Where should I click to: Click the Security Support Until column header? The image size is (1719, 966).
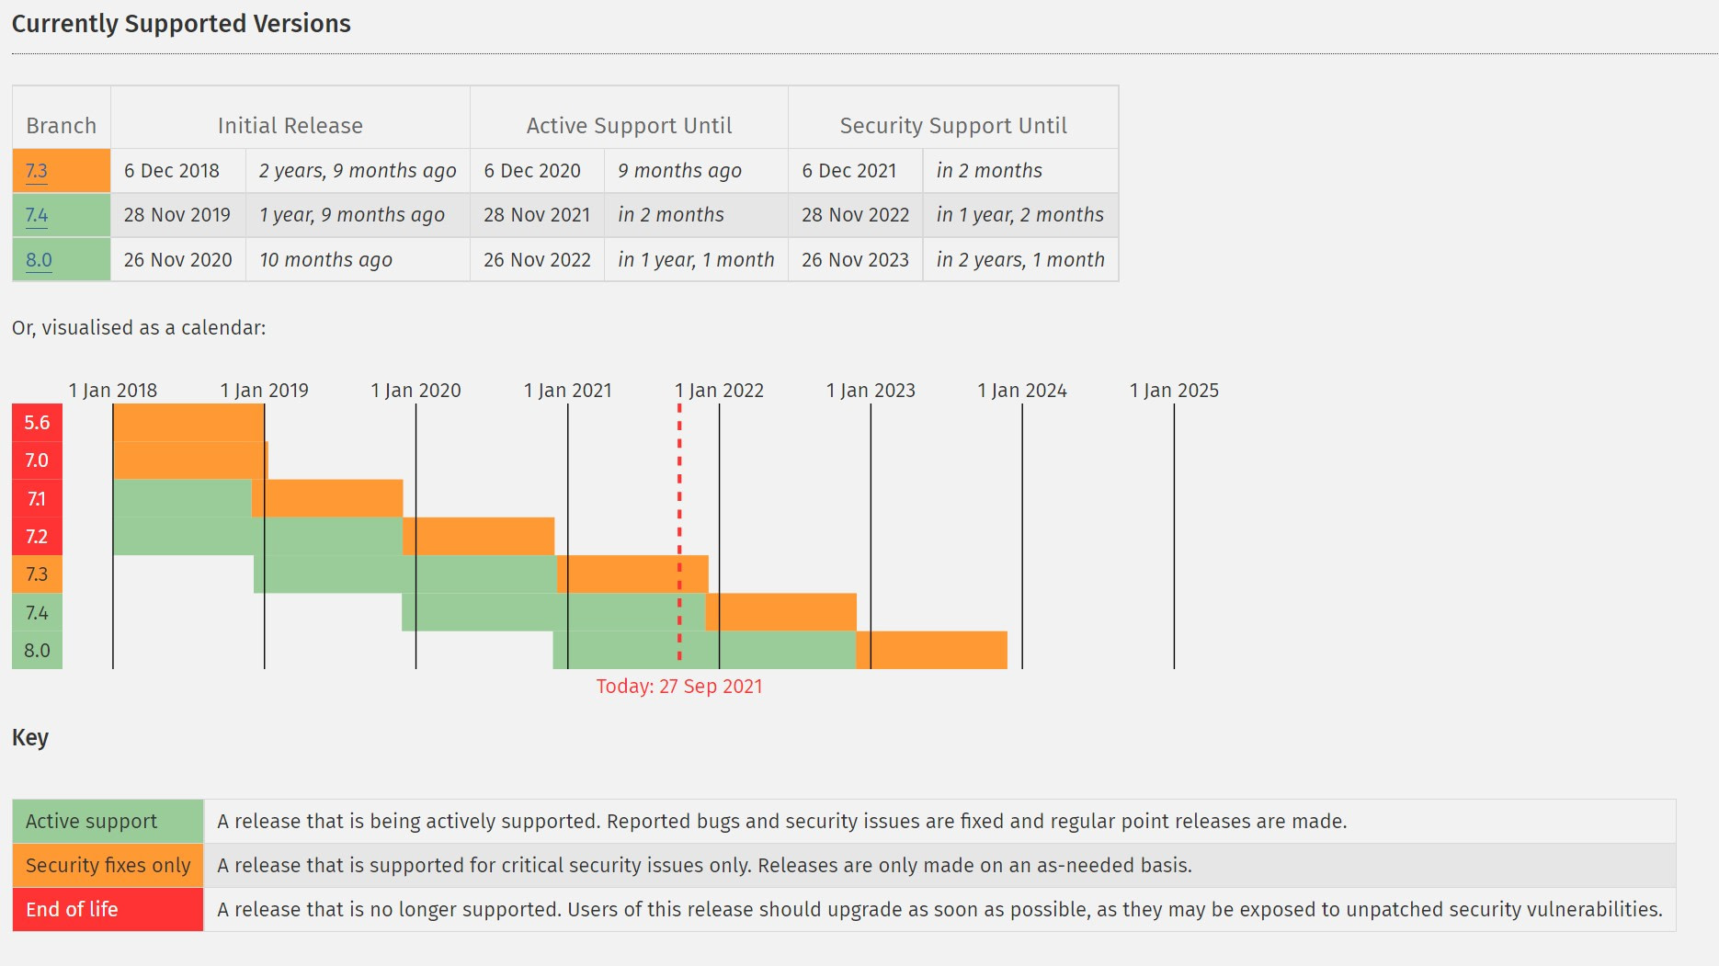click(953, 126)
